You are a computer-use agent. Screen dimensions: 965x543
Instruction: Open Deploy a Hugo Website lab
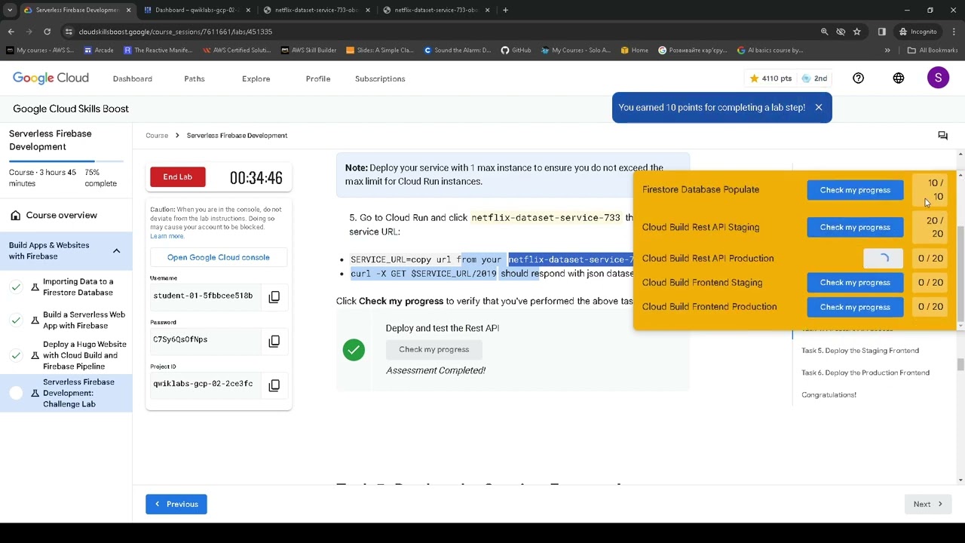coord(84,355)
